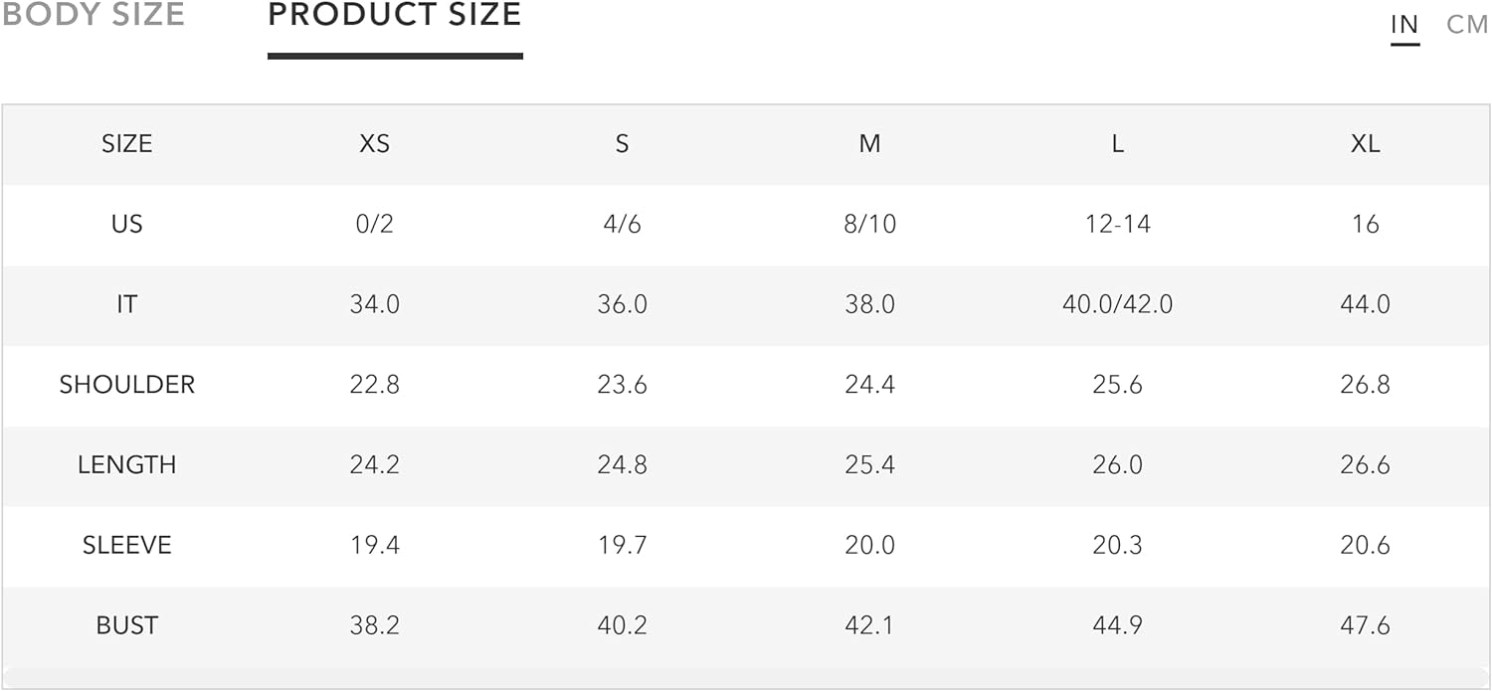This screenshot has width=1492, height=691.
Task: Switch units to CM
Action: [1467, 24]
